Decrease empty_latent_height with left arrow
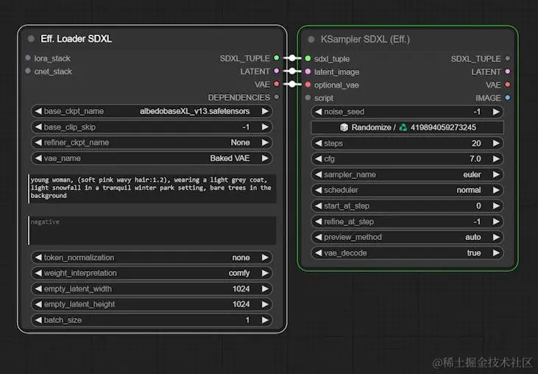 click(38, 304)
